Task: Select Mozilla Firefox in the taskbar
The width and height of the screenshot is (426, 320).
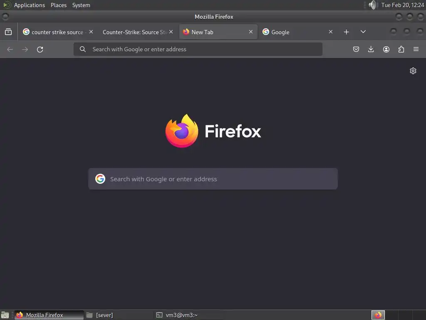Action: coord(49,315)
